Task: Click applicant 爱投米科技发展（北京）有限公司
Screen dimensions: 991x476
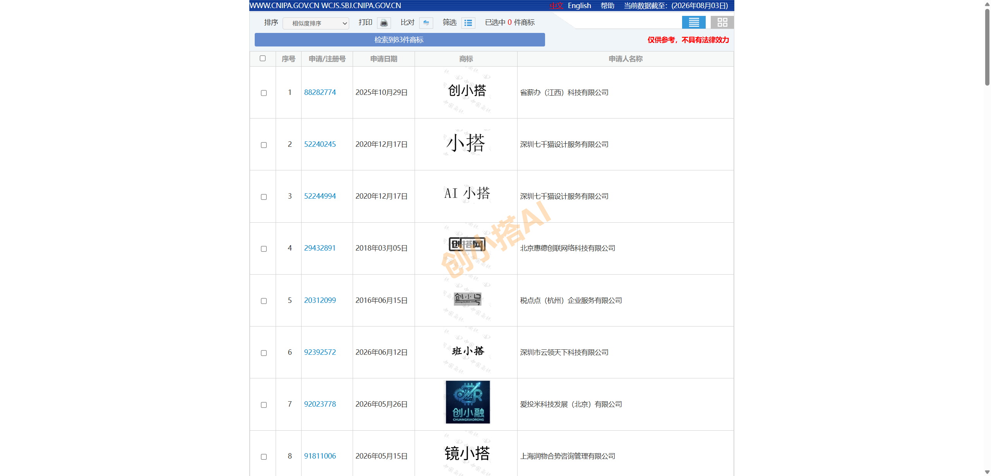Action: coord(571,404)
